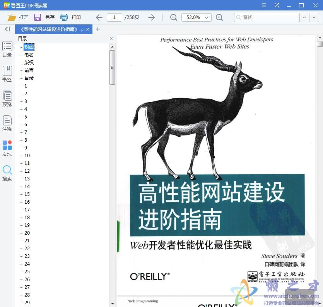Jump to outline entry 9
Viewport: 323px width, 307px height.
pyautogui.click(x=26, y=147)
